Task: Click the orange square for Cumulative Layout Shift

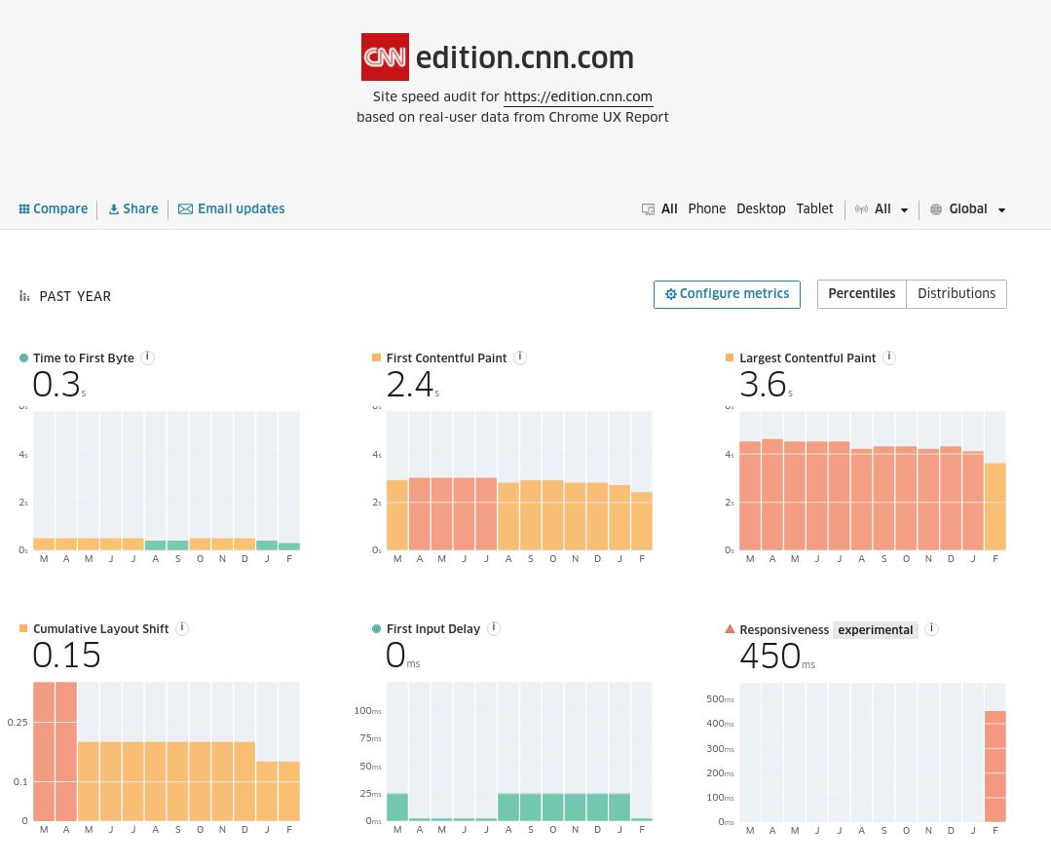Action: click(23, 628)
